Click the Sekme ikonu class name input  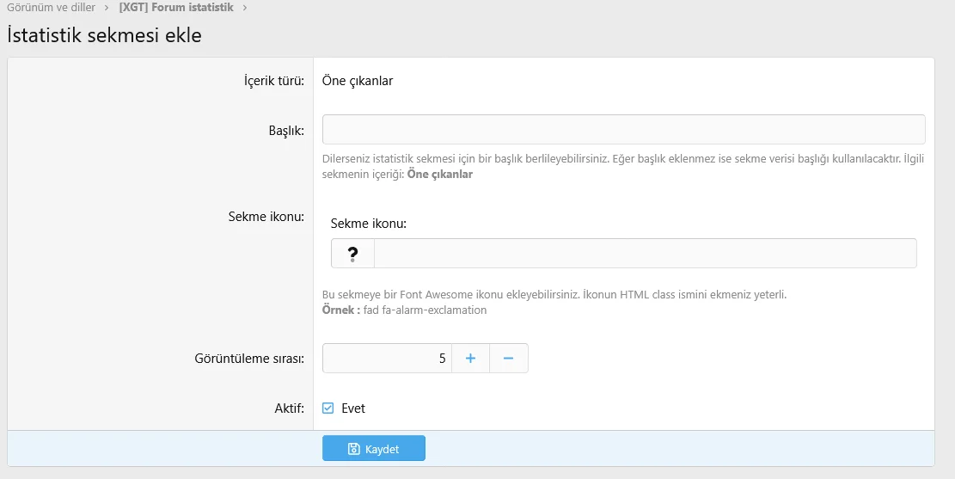pyautogui.click(x=645, y=254)
